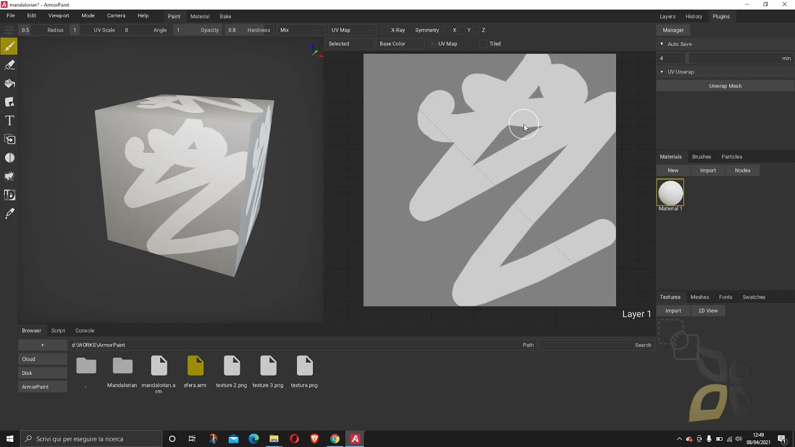Toggle Symmetry X checkbox
The width and height of the screenshot is (795, 447).
tap(447, 30)
